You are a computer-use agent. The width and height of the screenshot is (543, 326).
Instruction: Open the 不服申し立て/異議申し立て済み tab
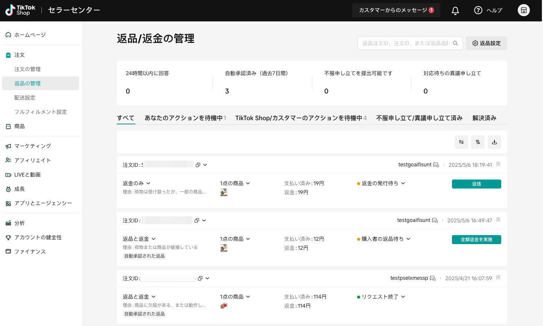click(419, 118)
